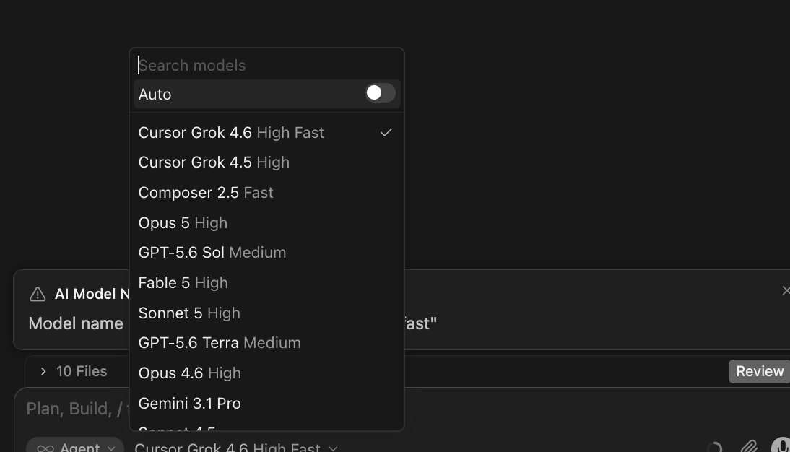The width and height of the screenshot is (790, 452).
Task: Click the attach file paperclip icon
Action: [749, 446]
